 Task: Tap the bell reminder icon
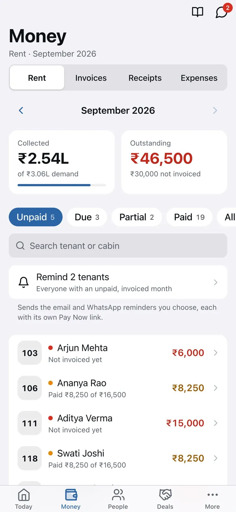[24, 282]
